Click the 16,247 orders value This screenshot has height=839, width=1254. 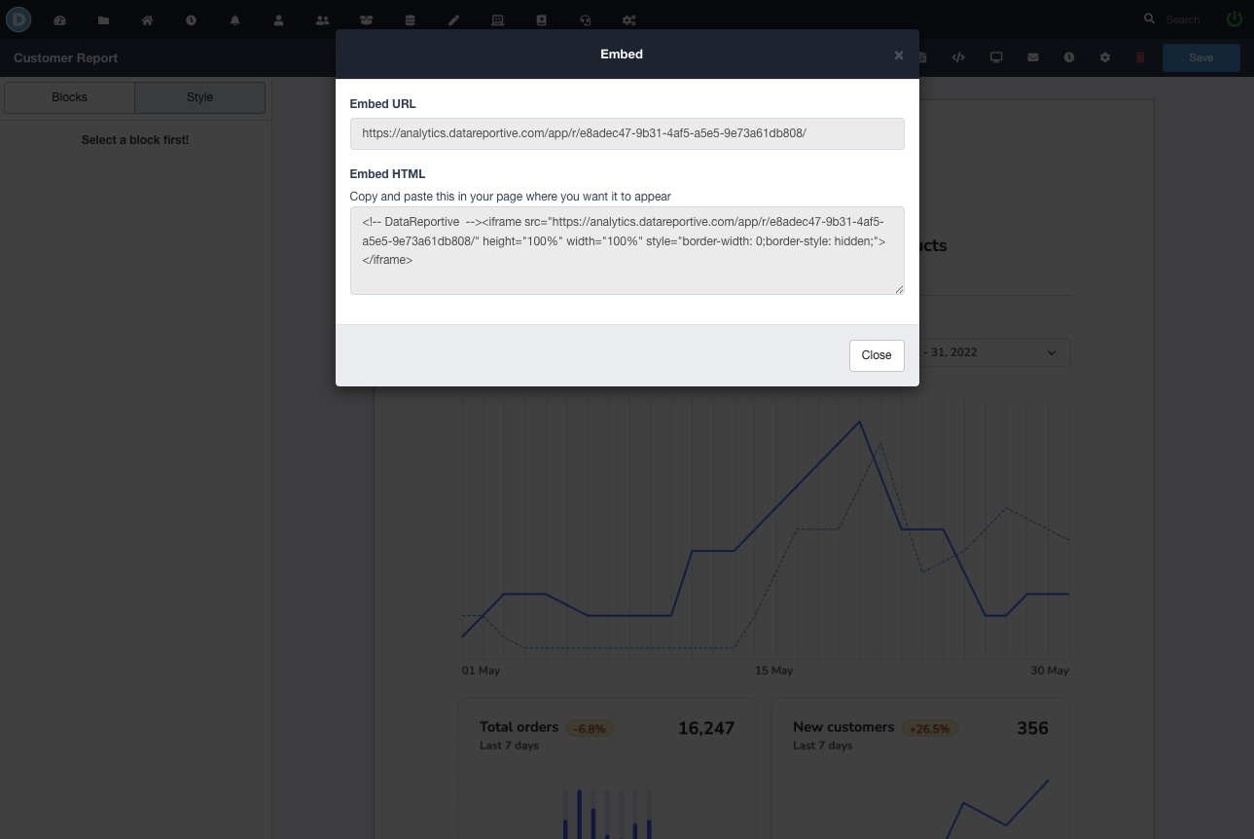(x=706, y=728)
